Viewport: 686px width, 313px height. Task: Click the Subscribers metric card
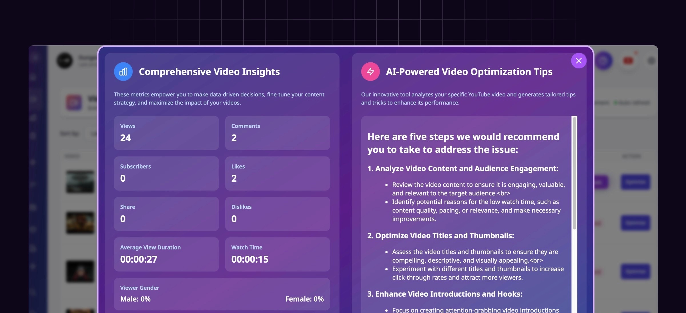pyautogui.click(x=166, y=173)
